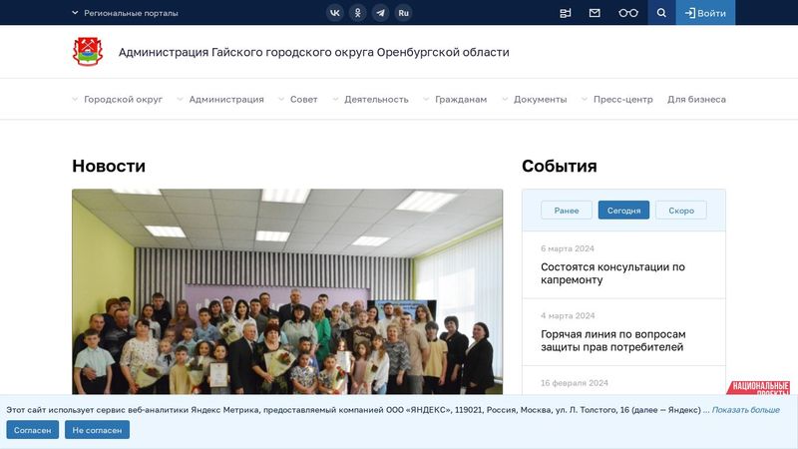Select the 'Сегодня' events filter
The height and width of the screenshot is (449, 798).
(x=623, y=211)
